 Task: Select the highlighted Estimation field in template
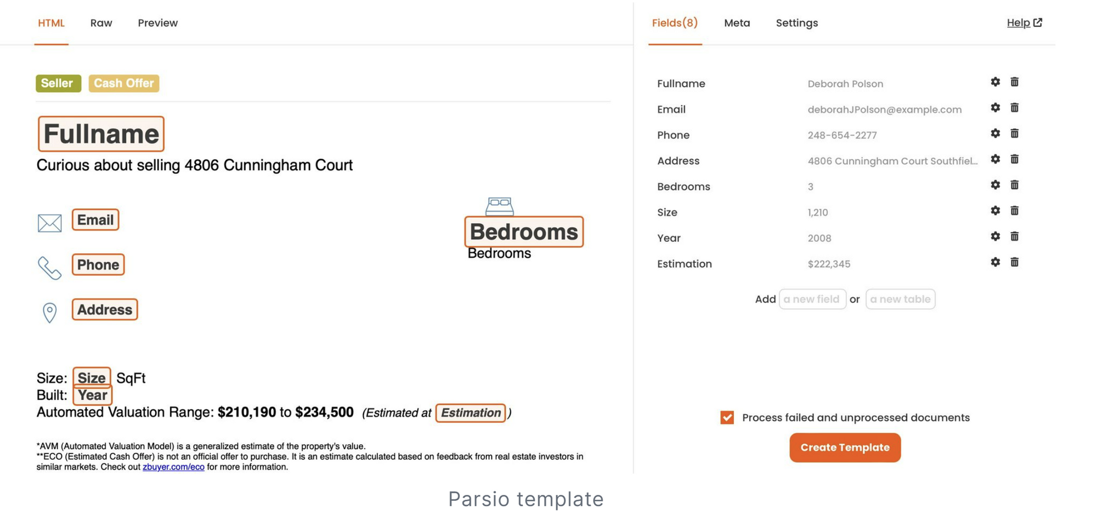coord(471,413)
